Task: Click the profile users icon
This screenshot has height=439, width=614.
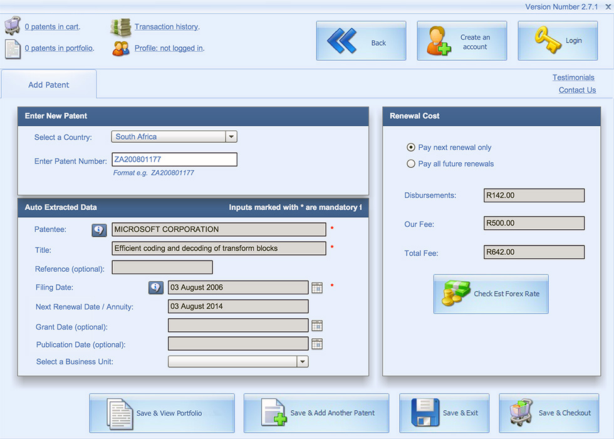Action: pyautogui.click(x=120, y=49)
